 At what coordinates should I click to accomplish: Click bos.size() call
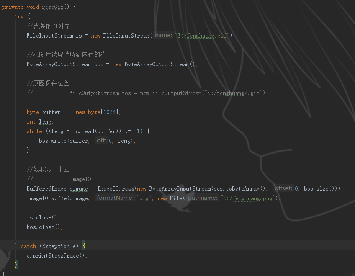319,189
